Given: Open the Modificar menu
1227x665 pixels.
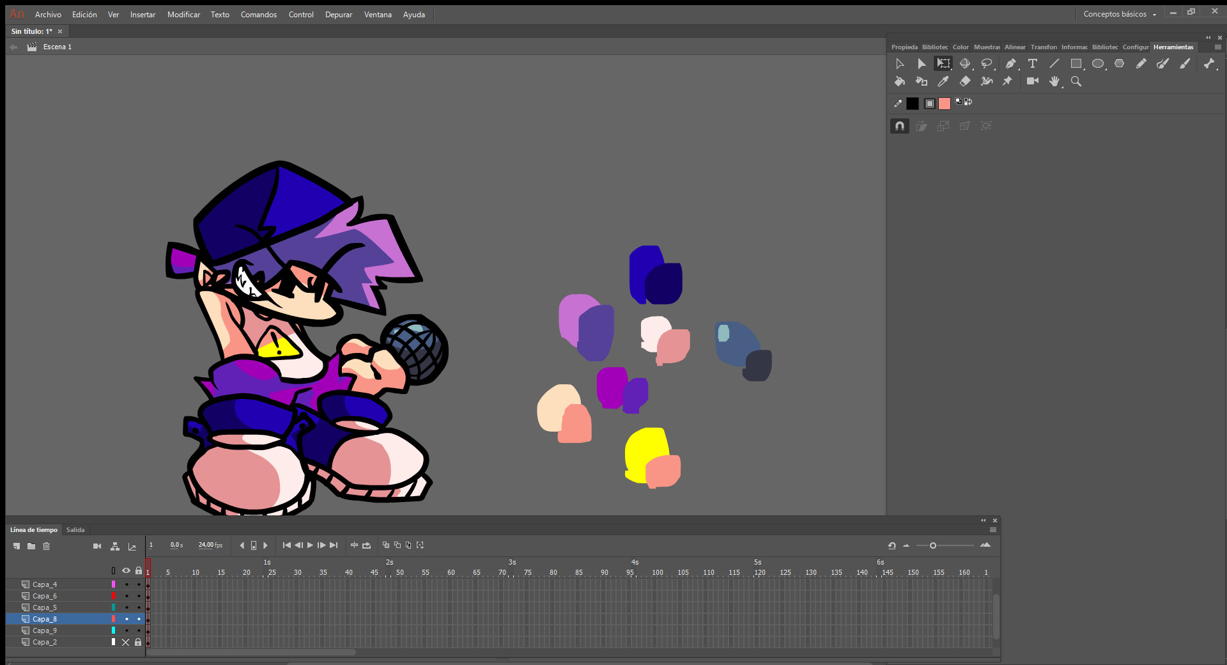Looking at the screenshot, I should [183, 14].
